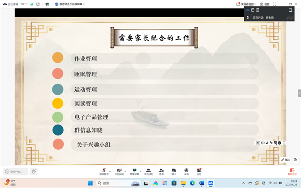The width and height of the screenshot is (301, 188).
Task: Open the 聊天 chat panel
Action: point(174,170)
